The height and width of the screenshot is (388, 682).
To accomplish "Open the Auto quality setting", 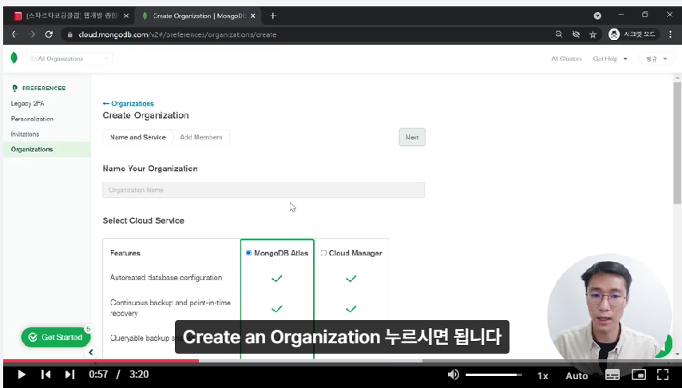I will [577, 375].
